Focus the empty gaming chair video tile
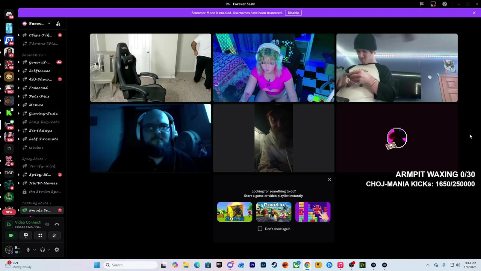Screen dimensions: 481x271 [x=150, y=68]
